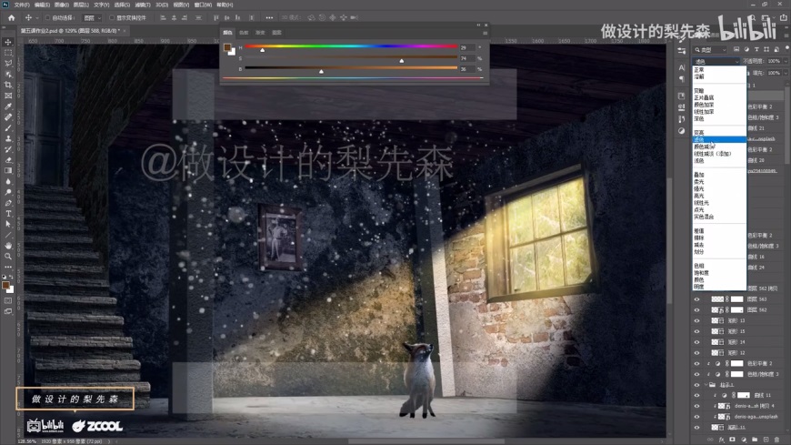The image size is (791, 445).
Task: Select the Horizontal Type tool
Action: click(8, 214)
